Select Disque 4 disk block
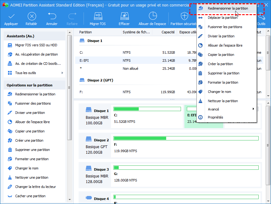The image size is (271, 204). point(95,198)
